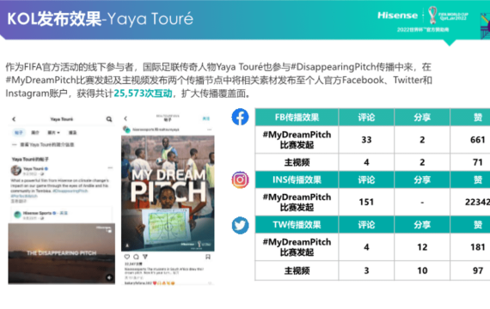This screenshot has height=309, width=490.
Task: Tap the tagged-people icon on the Instagram image
Action: [127, 245]
